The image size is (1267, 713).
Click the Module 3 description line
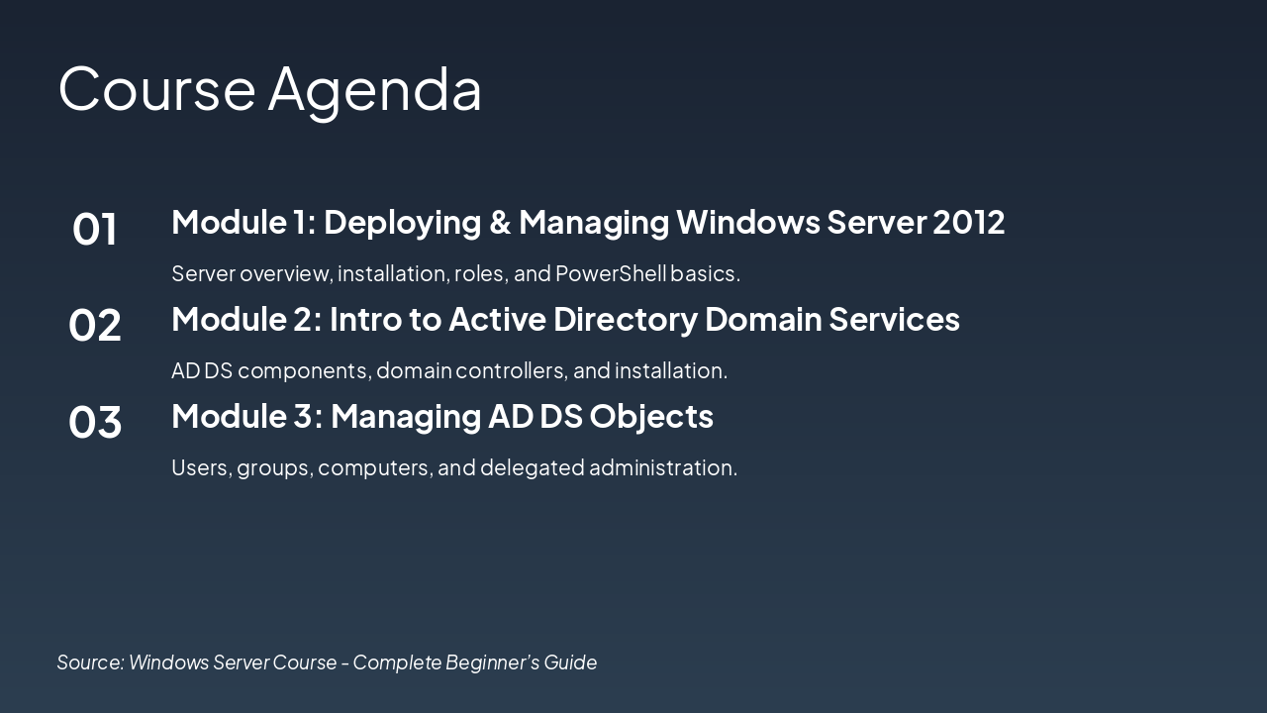(454, 466)
